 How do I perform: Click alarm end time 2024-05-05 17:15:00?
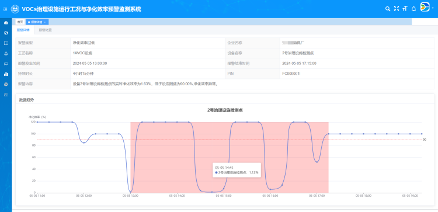(x=299, y=64)
